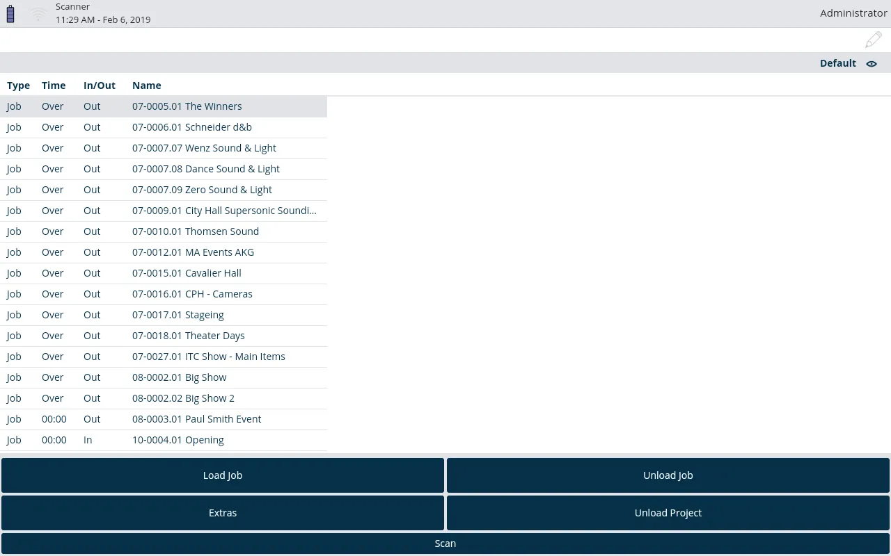Select job 07-0007.07 Wenz Sound & Light
Image resolution: width=891 pixels, height=556 pixels.
pos(164,148)
